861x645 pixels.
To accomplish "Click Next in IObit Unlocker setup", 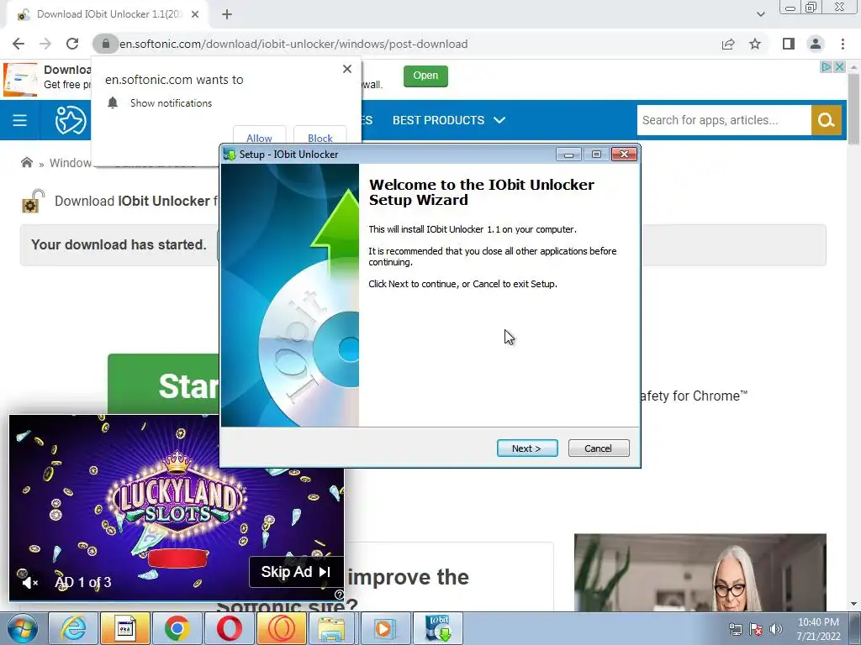I will [527, 448].
